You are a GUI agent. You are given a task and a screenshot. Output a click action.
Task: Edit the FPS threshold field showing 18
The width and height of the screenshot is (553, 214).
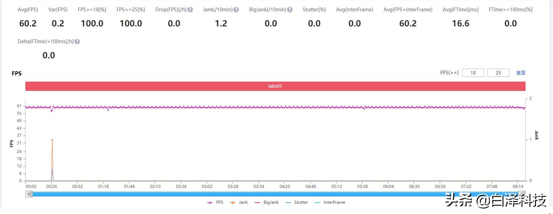473,73
